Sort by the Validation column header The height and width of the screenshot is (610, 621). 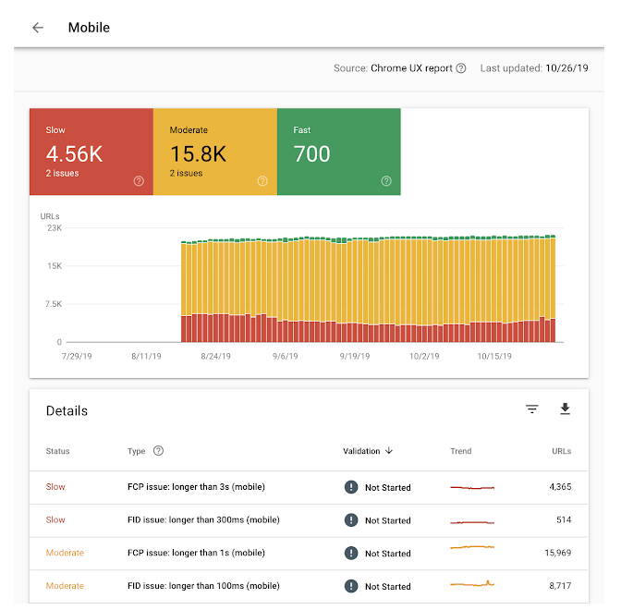point(361,451)
